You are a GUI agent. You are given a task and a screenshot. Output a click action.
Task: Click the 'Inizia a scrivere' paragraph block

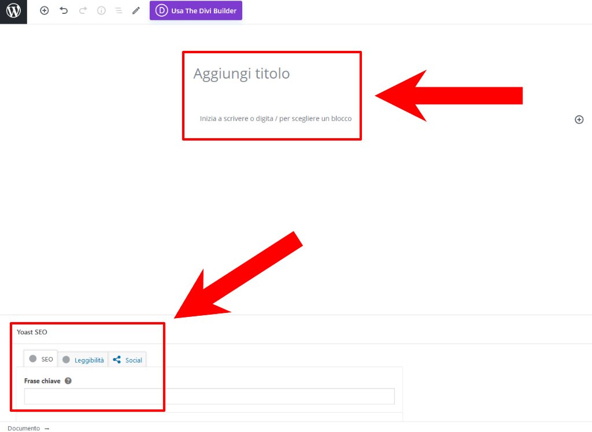pos(275,119)
